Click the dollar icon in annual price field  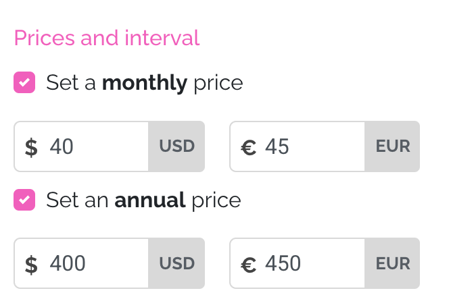click(31, 265)
